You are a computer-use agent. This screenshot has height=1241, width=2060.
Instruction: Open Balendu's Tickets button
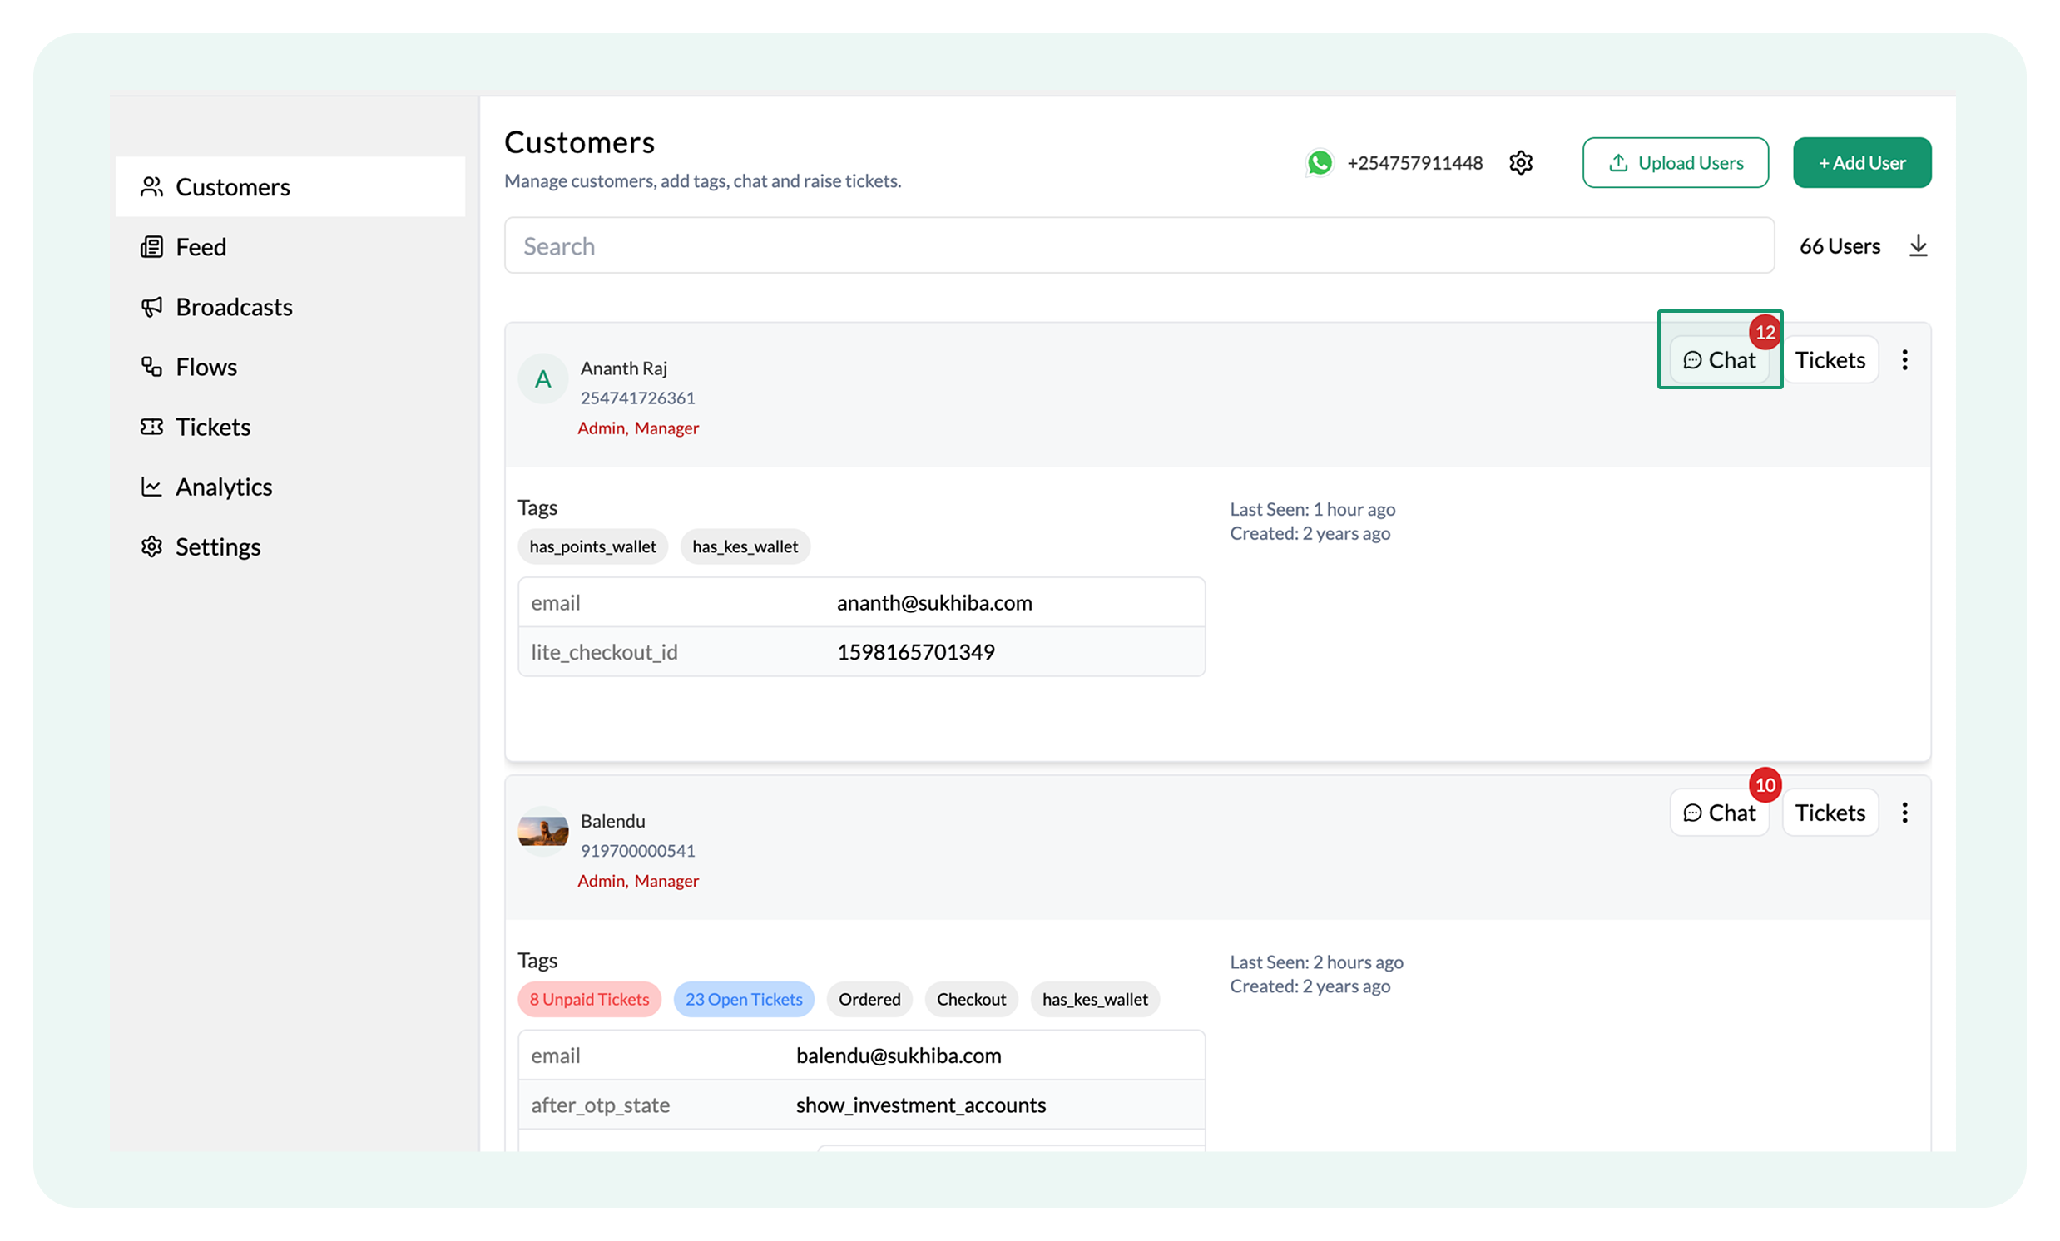[1830, 813]
